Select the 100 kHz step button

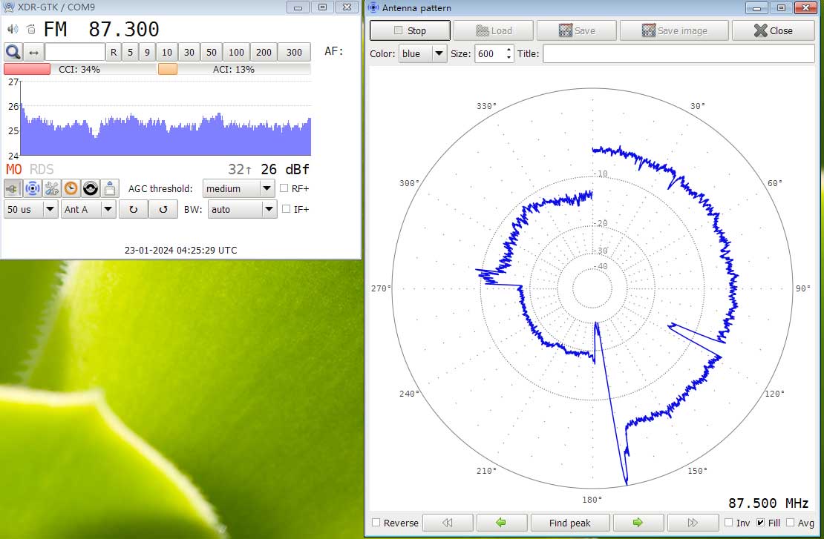[236, 52]
